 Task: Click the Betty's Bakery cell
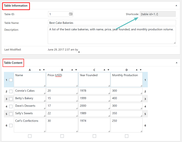point(30,98)
